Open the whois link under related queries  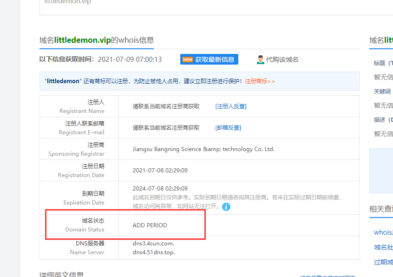[x=383, y=232]
